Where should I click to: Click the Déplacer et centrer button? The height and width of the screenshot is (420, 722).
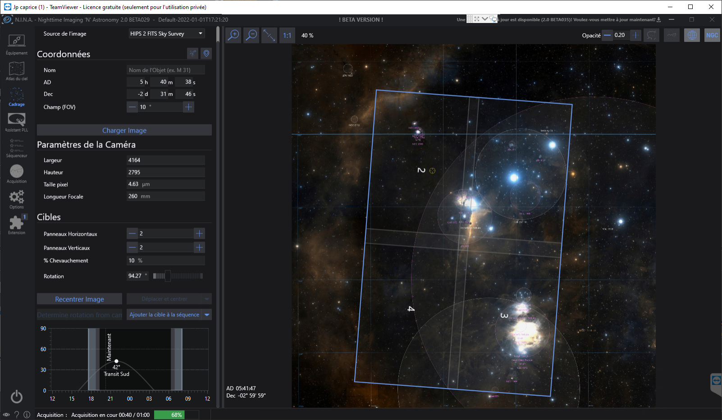[165, 299]
